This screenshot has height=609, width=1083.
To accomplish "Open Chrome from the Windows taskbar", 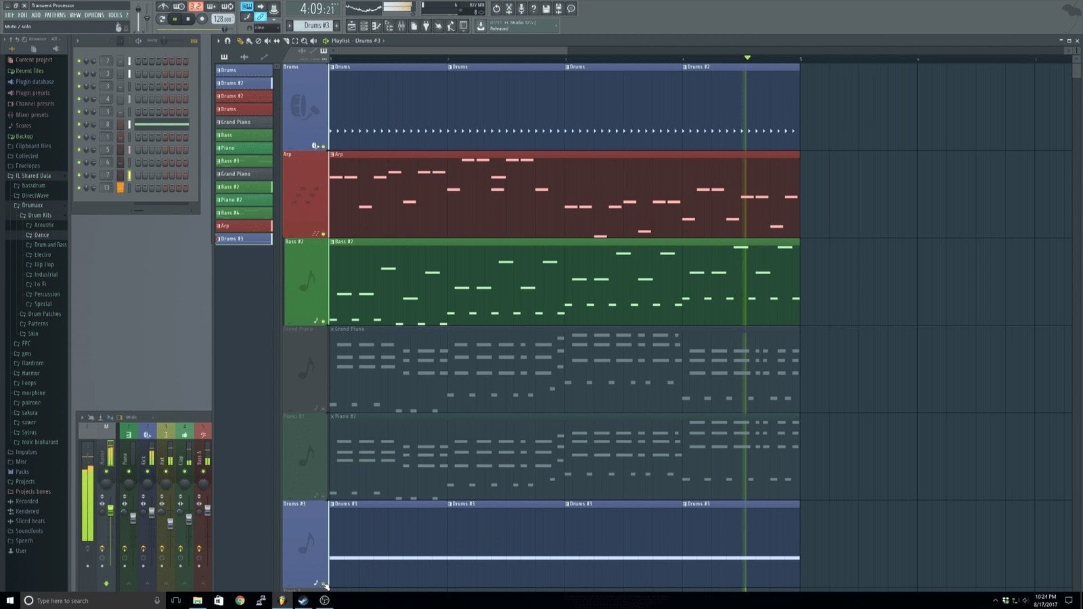I will coord(240,600).
